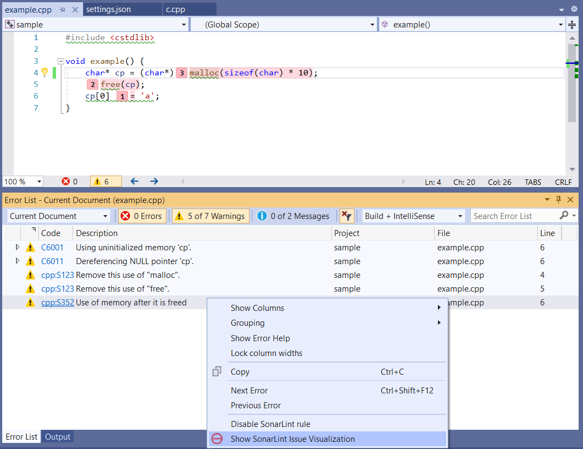The image size is (583, 449).
Task: Click the Copy icon in the context menu
Action: 216,371
